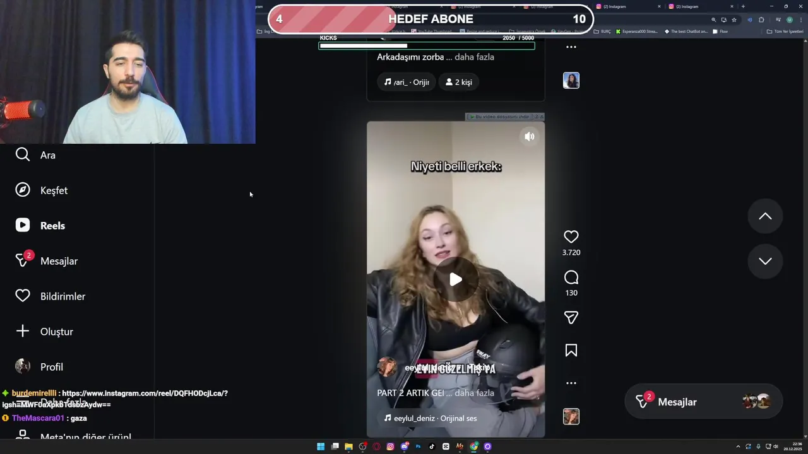Screen dimensions: 808x454
Task: Play the paused reel video
Action: [x=456, y=279]
